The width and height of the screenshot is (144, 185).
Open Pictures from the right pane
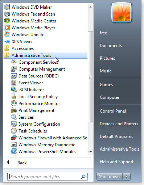click(x=107, y=58)
